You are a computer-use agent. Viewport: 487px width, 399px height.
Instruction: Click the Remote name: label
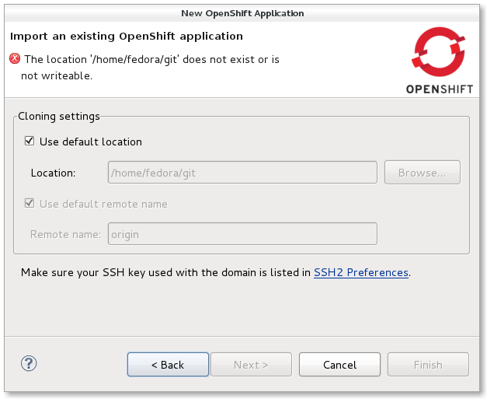pyautogui.click(x=65, y=234)
